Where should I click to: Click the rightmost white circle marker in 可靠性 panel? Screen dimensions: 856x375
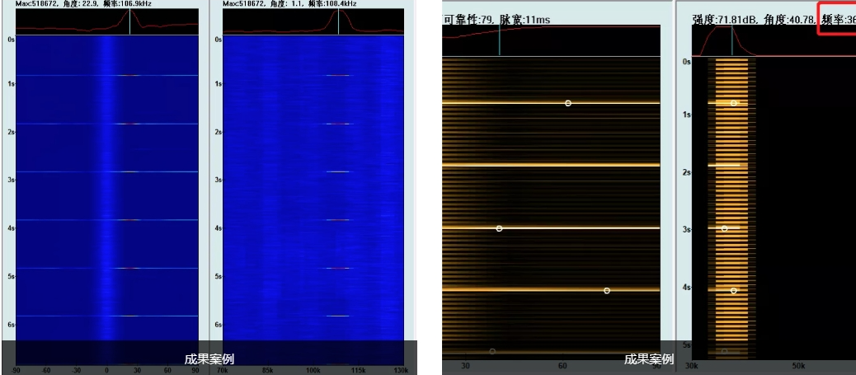pyautogui.click(x=607, y=291)
